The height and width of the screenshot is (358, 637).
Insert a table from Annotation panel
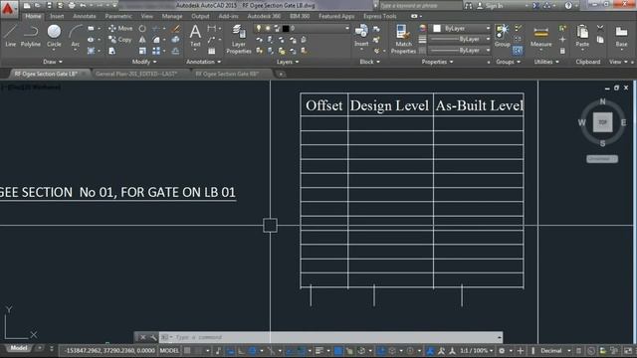(212, 51)
